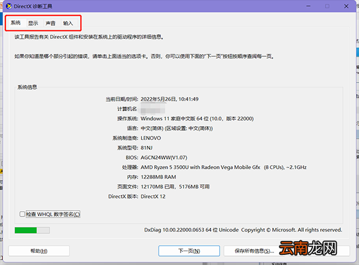The width and height of the screenshot is (359, 265).
Task: Minimize the DirectX diagnostic window
Action: click(308, 6)
